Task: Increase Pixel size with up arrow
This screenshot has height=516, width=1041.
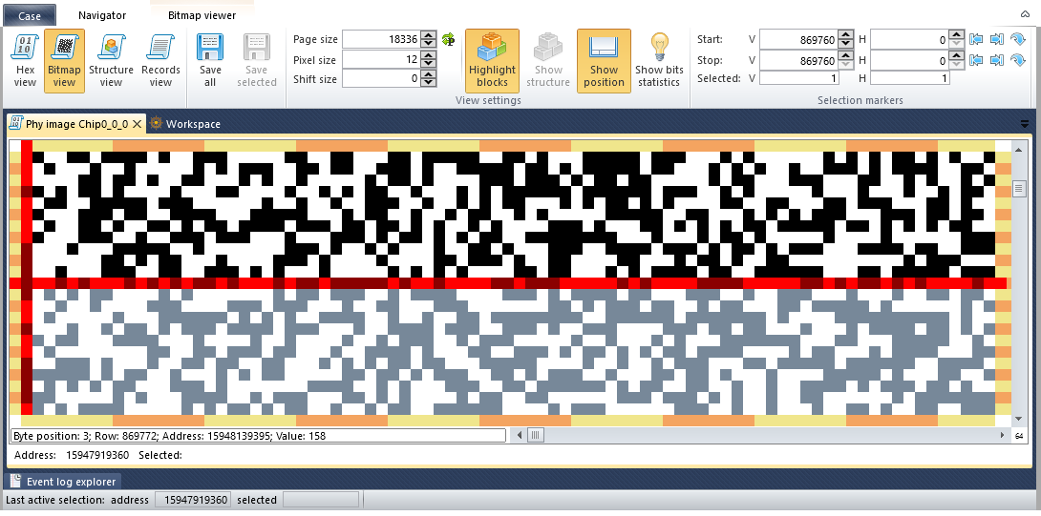Action: [429, 55]
